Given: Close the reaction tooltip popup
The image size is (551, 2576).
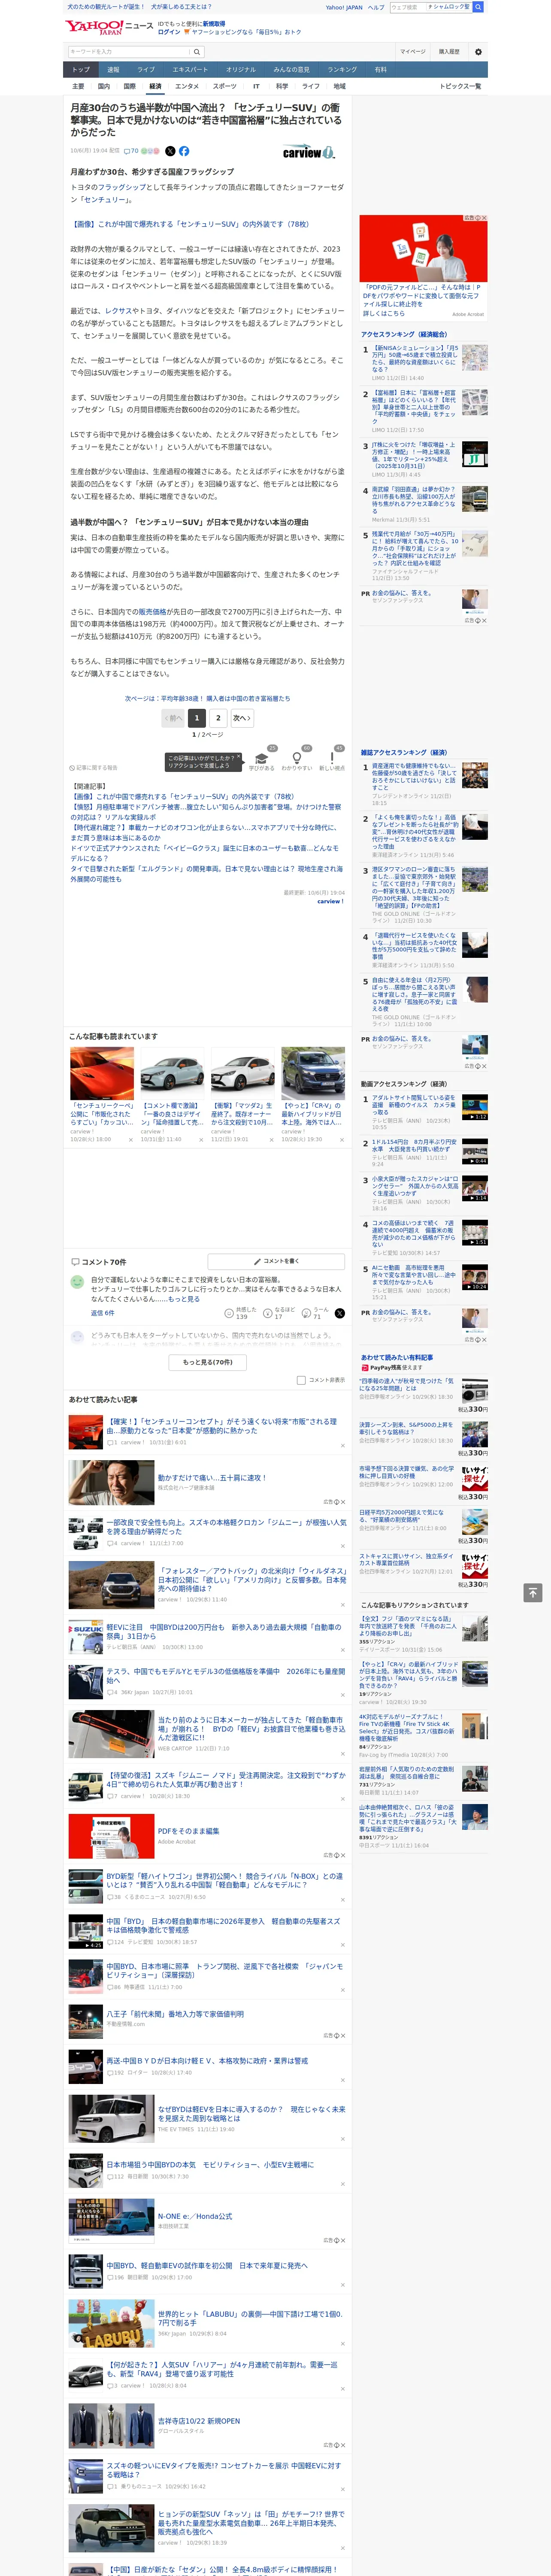Looking at the screenshot, I should pos(239,756).
